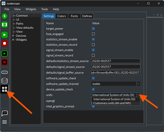Click the green lightning bolt target power icon

pos(4,16)
